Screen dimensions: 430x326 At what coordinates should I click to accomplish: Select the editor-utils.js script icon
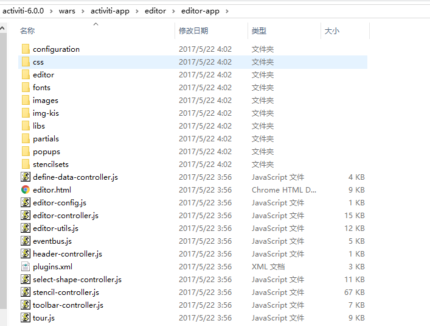[26, 228]
